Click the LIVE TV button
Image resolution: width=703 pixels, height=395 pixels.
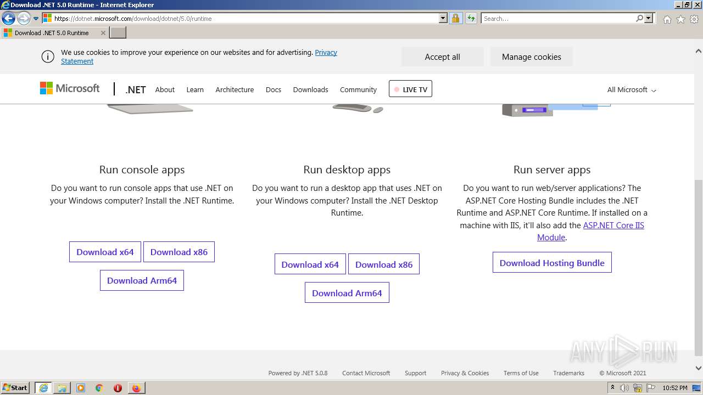pos(410,89)
